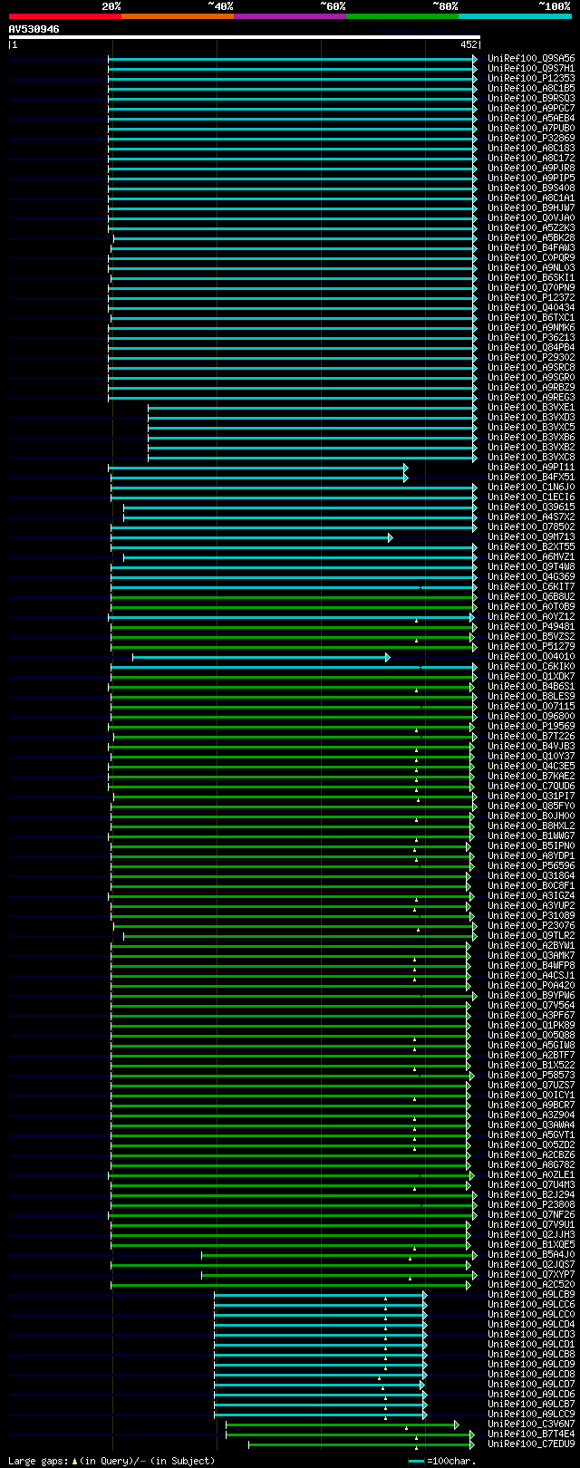Open hit UniRef100_A9PI11
Viewport: 580px width, 1468px height.
click(x=531, y=467)
